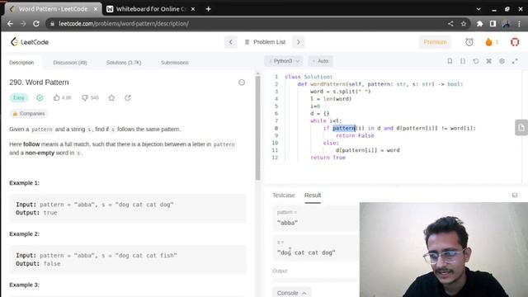This screenshot has height=297, width=528.
Task: Bookmark this page with star icon
Action: pyautogui.click(x=464, y=24)
